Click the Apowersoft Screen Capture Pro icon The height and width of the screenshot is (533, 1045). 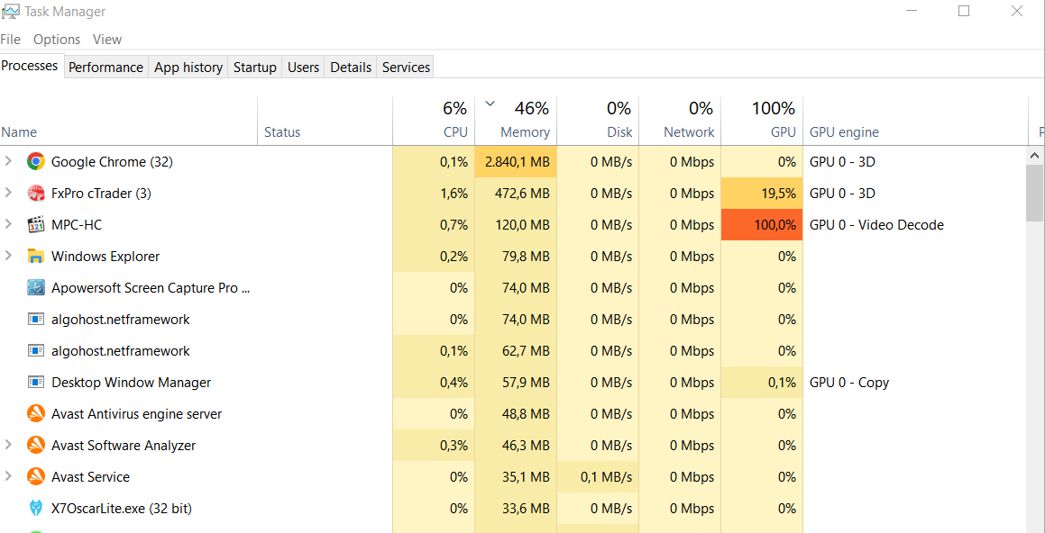[x=35, y=288]
